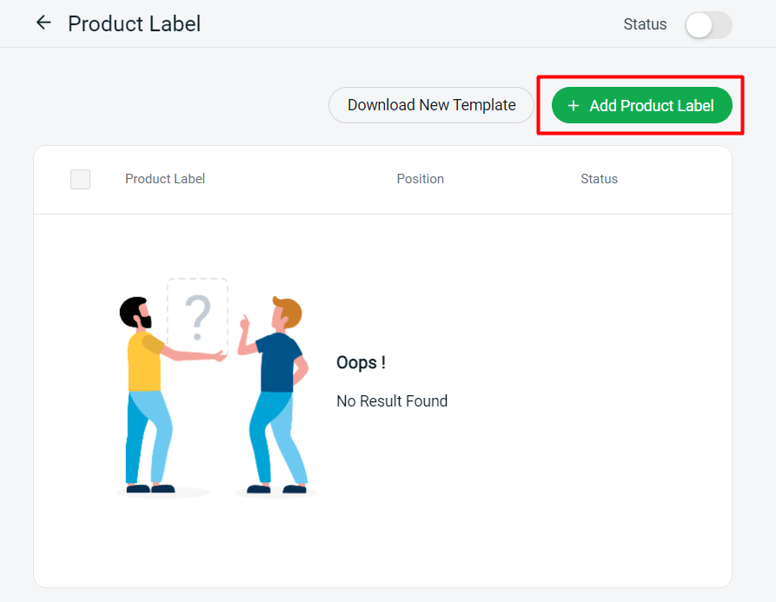Click Download New Template

point(431,104)
